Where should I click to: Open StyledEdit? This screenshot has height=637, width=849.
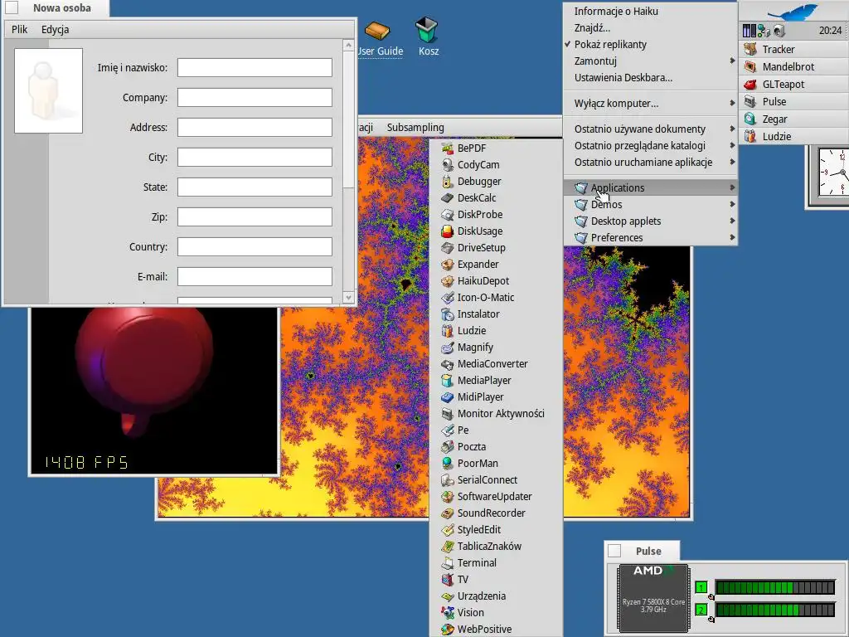[x=496, y=529]
